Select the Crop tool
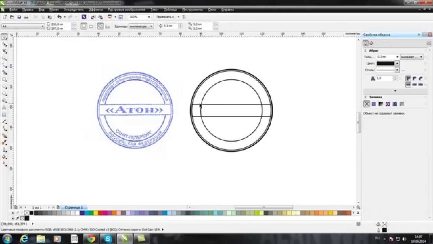Screen dimensions: 433x244 (x=4, y=51)
